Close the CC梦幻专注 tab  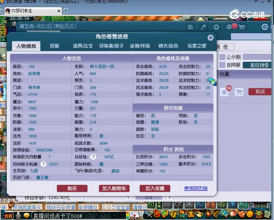[x=59, y=11]
